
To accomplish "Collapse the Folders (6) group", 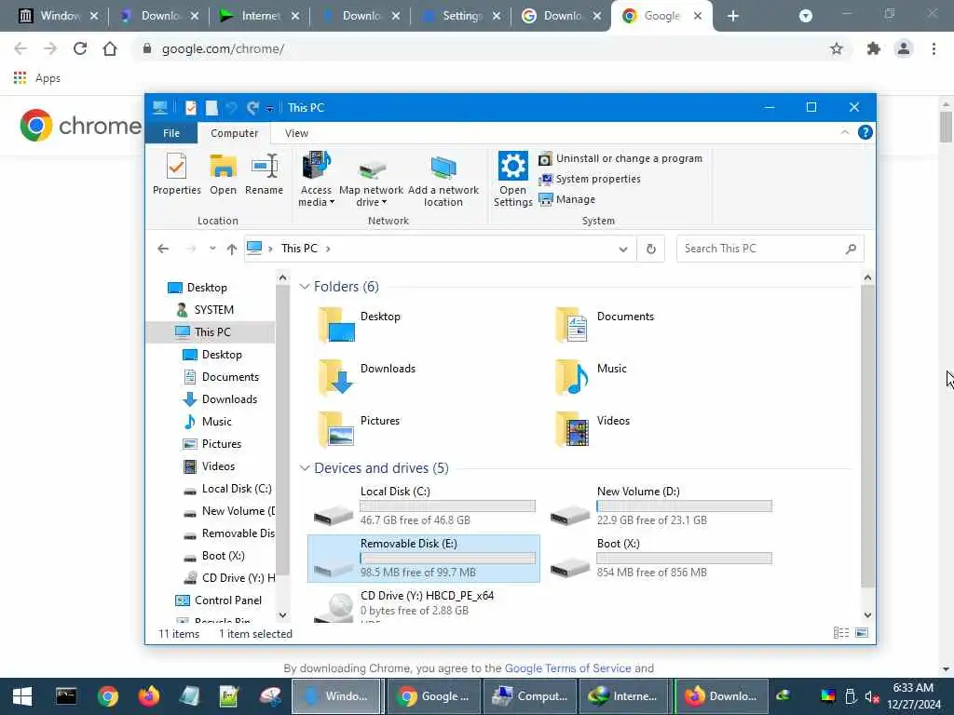I will 305,287.
